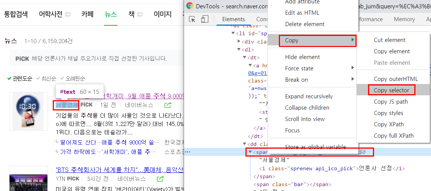
Task: Open the BTS 주식회사 headline
Action: click(x=120, y=170)
